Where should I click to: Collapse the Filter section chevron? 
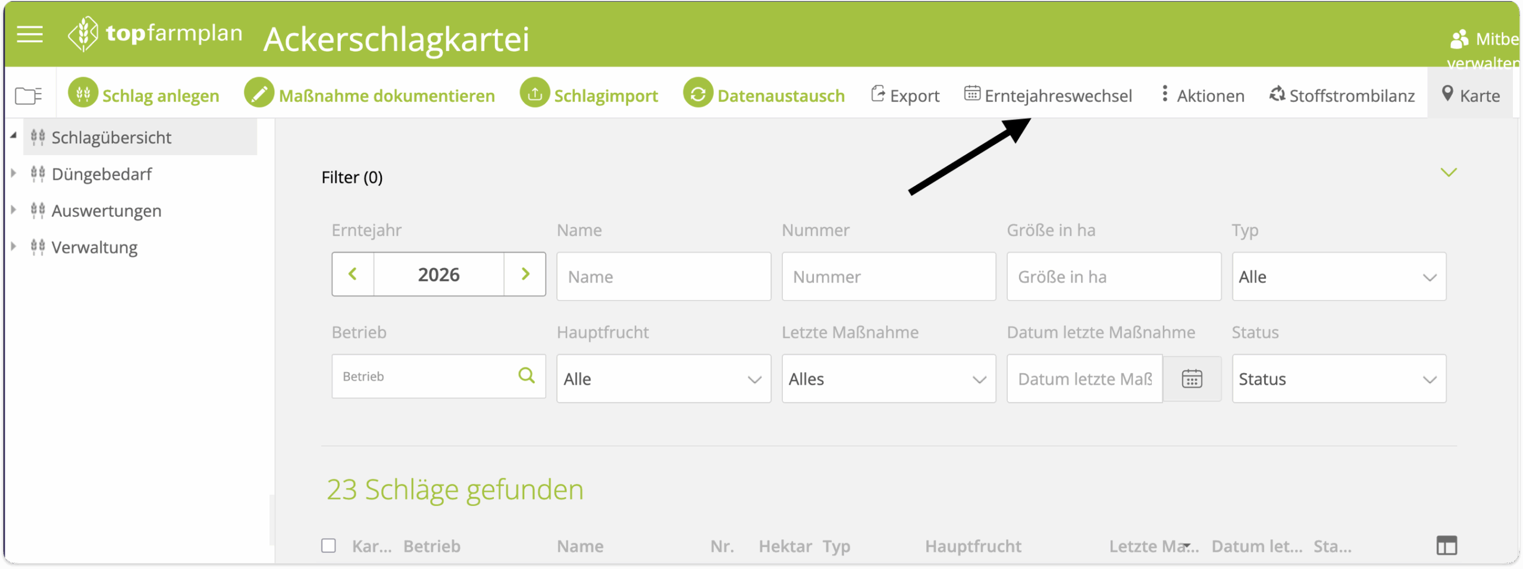point(1448,173)
